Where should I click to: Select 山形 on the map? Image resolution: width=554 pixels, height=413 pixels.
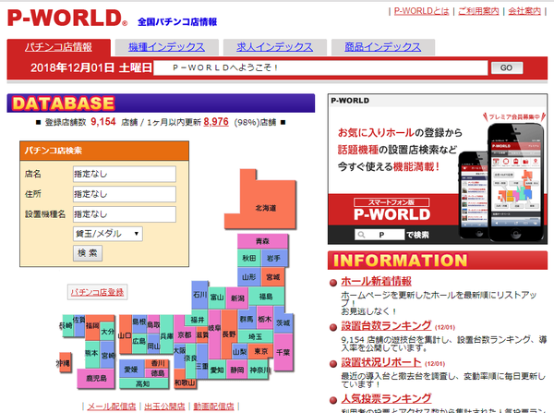[248, 276]
